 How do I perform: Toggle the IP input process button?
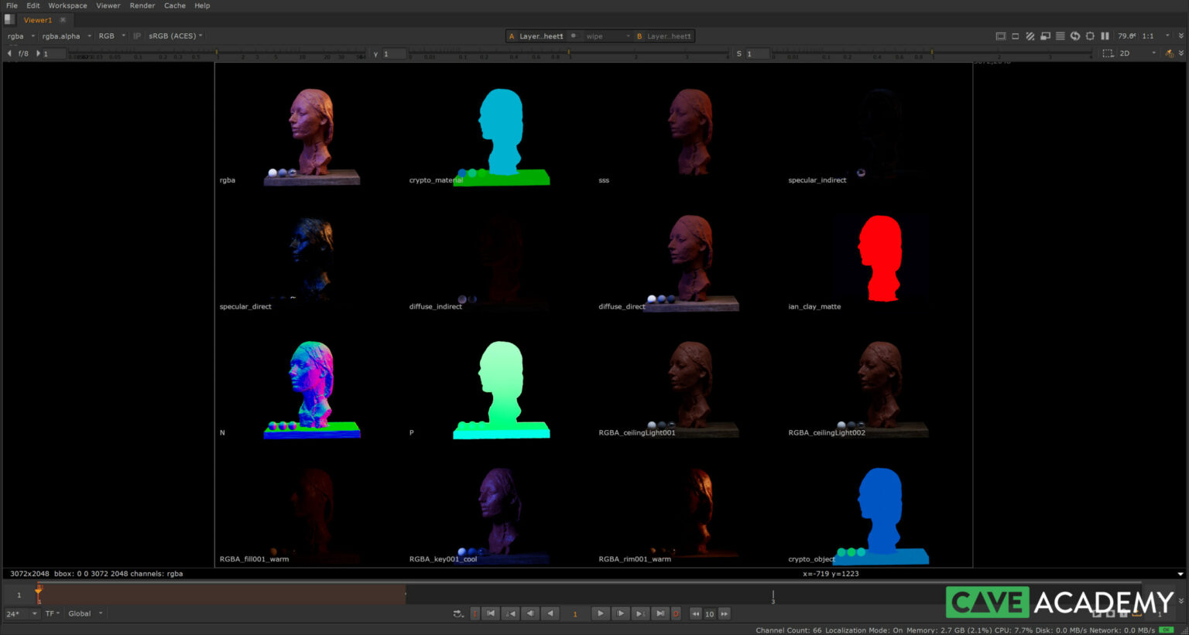point(137,36)
